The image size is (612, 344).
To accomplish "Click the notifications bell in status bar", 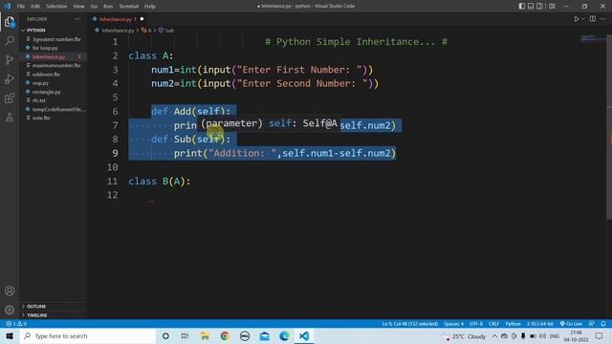I will 603,324.
